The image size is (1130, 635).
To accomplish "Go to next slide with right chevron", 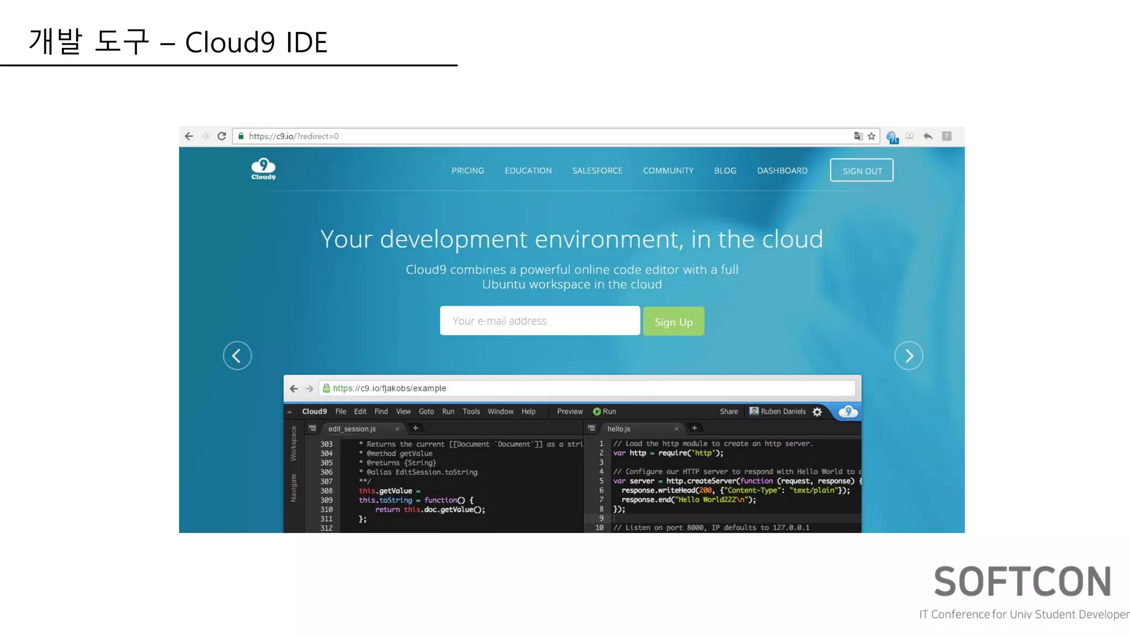I will click(x=909, y=356).
